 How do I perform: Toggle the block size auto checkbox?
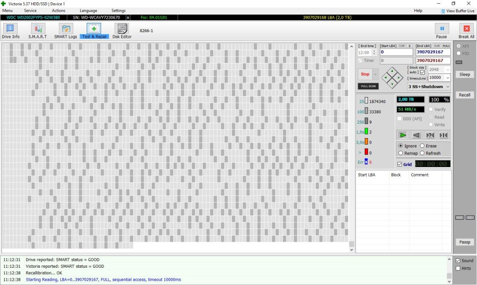(422, 72)
